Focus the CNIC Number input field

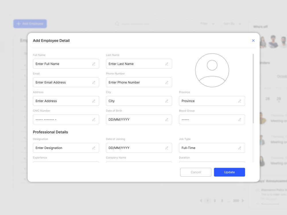(66, 119)
